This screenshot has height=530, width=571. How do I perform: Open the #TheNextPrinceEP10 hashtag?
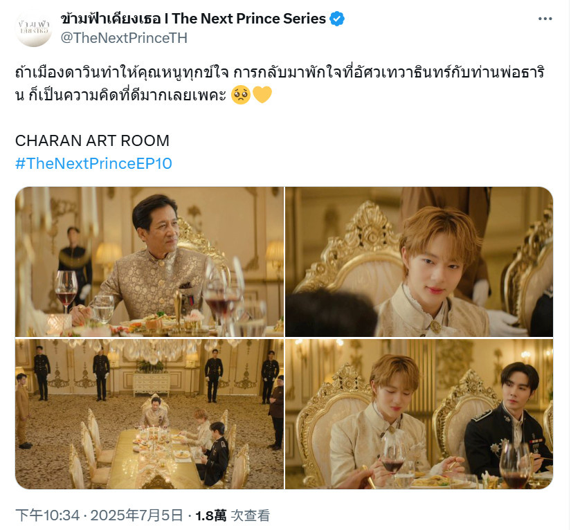(x=93, y=163)
